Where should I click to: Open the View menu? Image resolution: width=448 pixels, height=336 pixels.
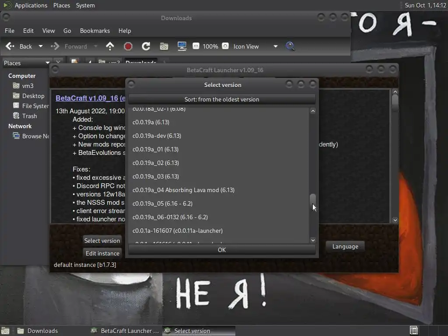[x=49, y=31]
